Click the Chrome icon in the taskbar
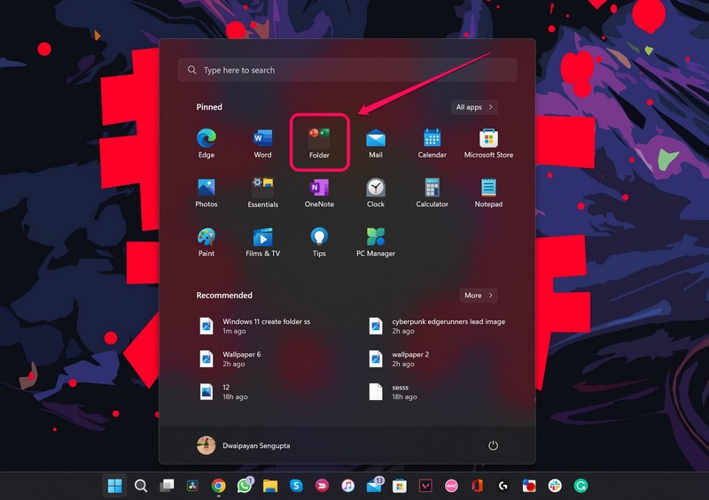Screen dimensions: 709x500 (218, 485)
